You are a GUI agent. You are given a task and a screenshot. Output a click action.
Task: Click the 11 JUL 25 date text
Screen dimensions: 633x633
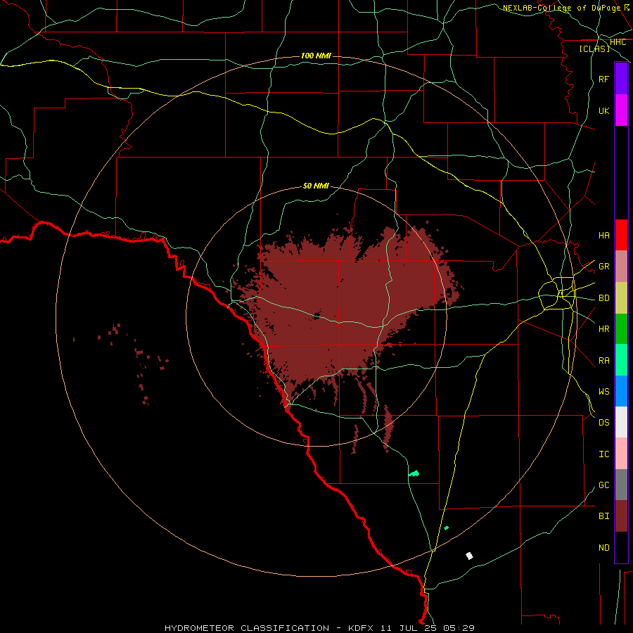pyautogui.click(x=409, y=628)
